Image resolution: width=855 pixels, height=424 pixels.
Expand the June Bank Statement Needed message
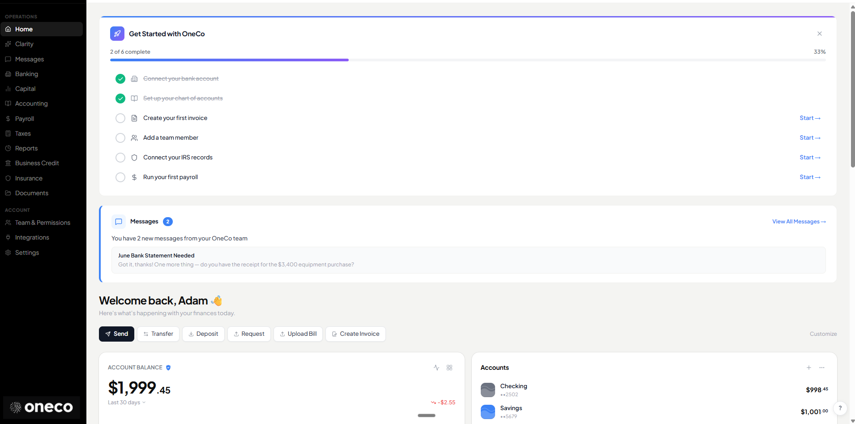click(x=468, y=260)
